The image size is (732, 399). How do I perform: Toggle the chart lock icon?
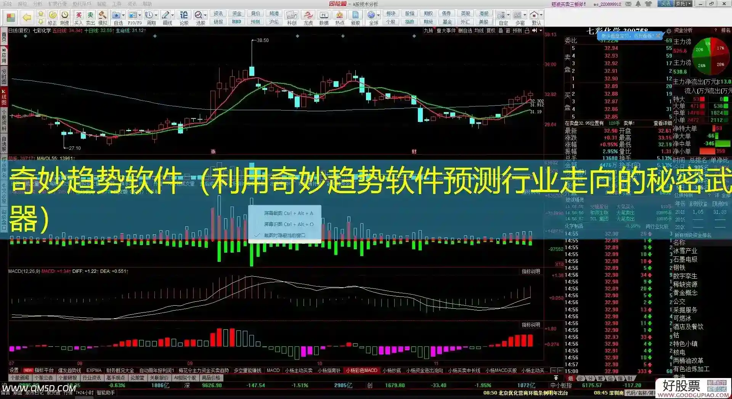tap(527, 30)
